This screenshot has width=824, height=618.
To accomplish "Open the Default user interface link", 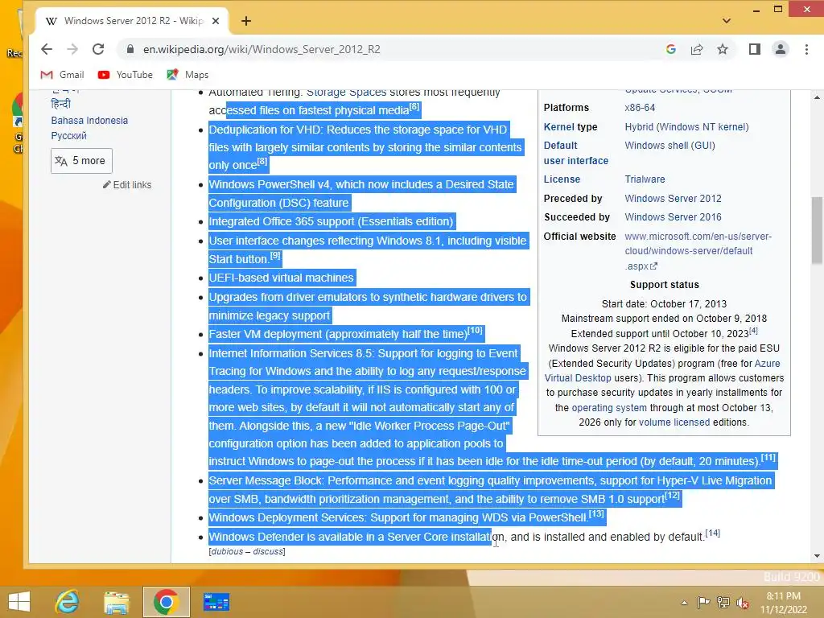I will coord(575,153).
